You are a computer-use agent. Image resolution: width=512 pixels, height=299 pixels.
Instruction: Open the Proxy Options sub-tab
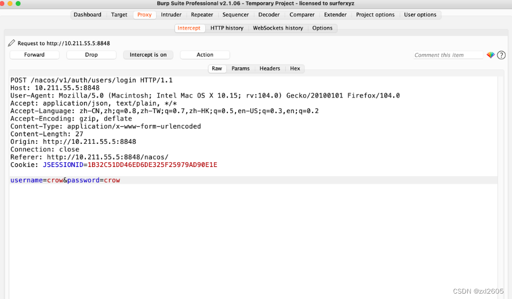322,28
